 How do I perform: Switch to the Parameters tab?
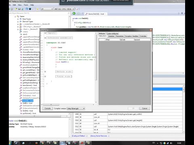(x=120, y=36)
